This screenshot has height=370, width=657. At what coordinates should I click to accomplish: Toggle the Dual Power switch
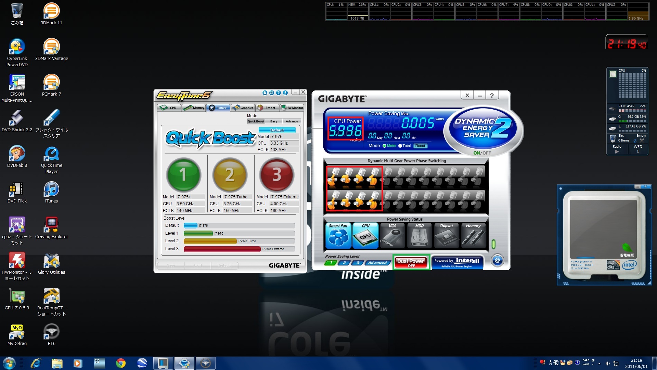(x=411, y=262)
